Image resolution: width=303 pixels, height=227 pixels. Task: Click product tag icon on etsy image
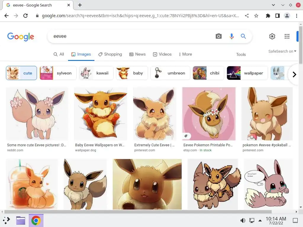pyautogui.click(x=186, y=136)
